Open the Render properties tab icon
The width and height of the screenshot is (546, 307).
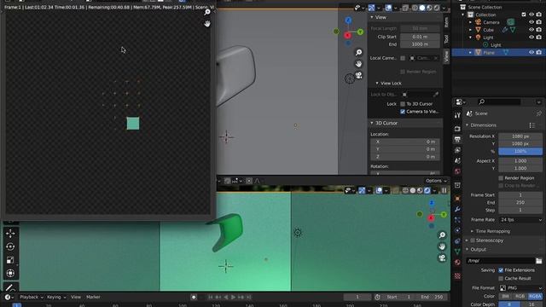[x=457, y=129]
